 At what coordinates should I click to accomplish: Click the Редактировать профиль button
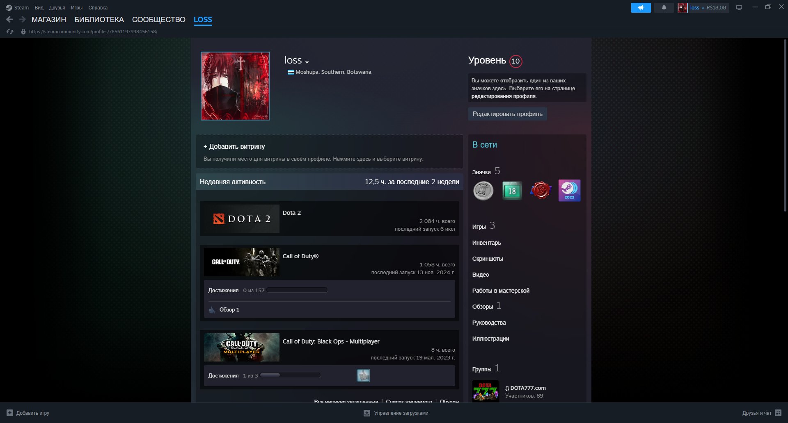[x=507, y=114]
